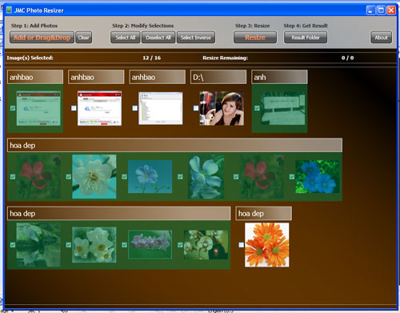Image resolution: width=400 pixels, height=313 pixels.
Task: Click the JMC Photo Resizer title icon
Action: point(10,10)
